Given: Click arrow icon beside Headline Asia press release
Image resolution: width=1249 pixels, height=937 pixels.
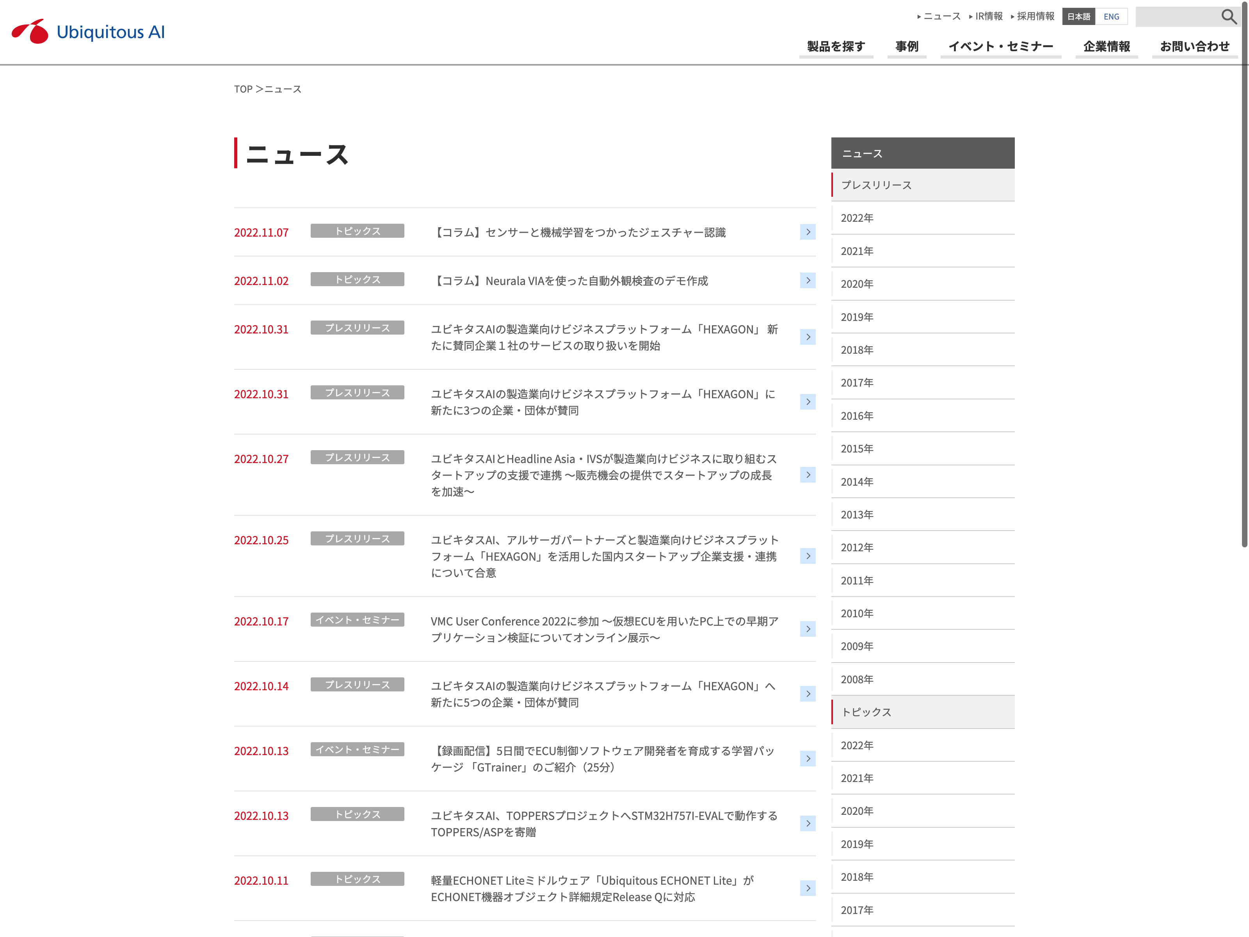Looking at the screenshot, I should 808,475.
